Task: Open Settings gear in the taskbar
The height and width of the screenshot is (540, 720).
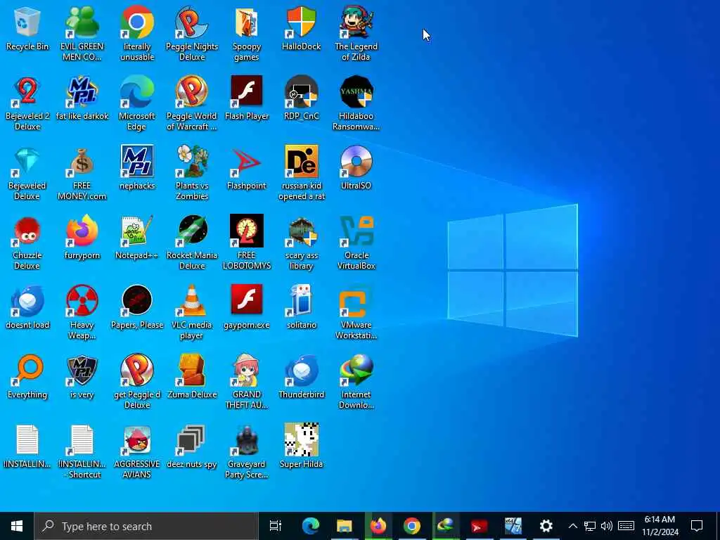Action: pyautogui.click(x=546, y=526)
